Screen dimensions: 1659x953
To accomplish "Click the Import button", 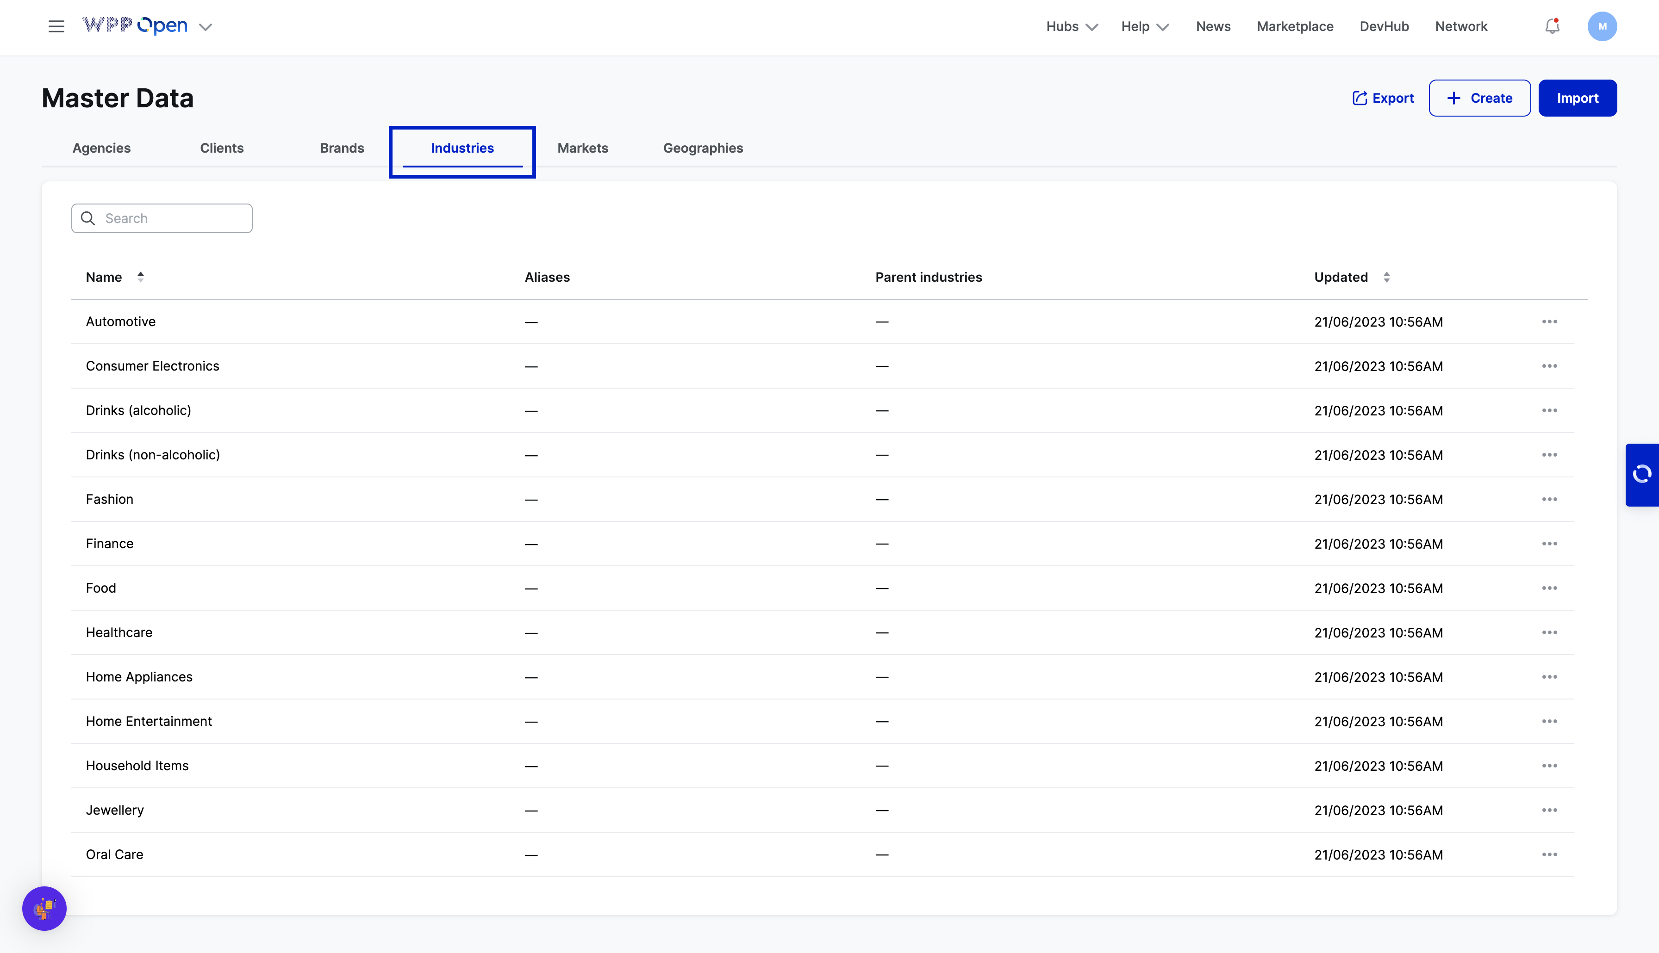I will [1577, 98].
